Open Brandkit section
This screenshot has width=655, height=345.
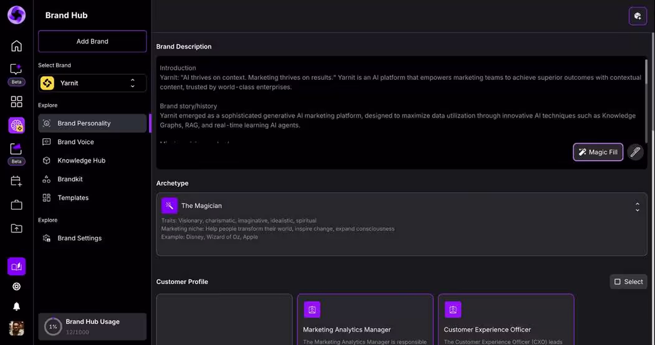(x=92, y=179)
